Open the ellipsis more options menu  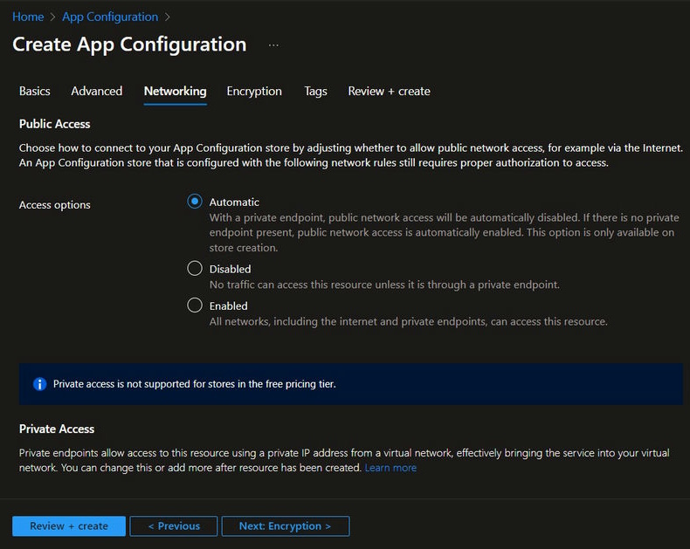[x=273, y=45]
